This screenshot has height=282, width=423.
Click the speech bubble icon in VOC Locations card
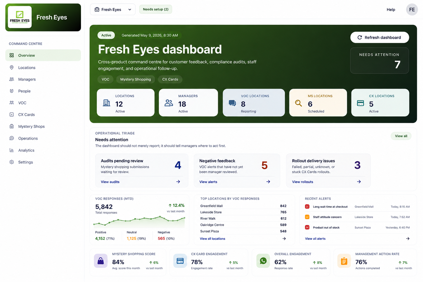coord(232,103)
